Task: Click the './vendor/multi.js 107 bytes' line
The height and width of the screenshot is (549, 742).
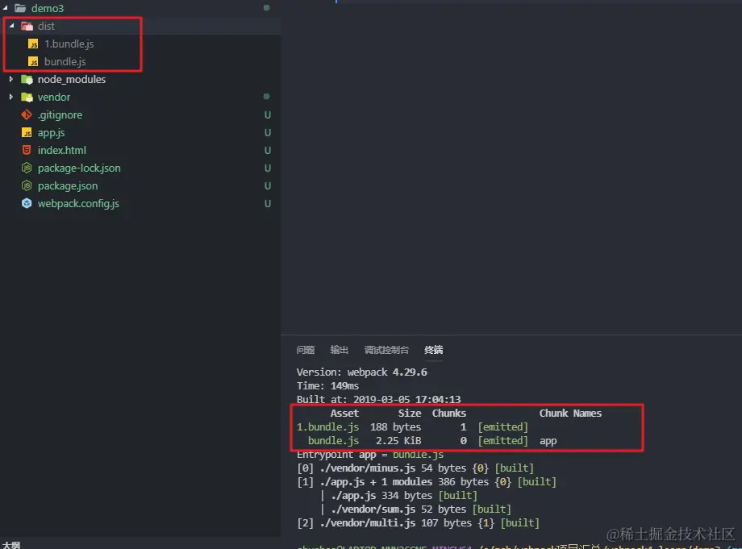Action: coord(418,523)
